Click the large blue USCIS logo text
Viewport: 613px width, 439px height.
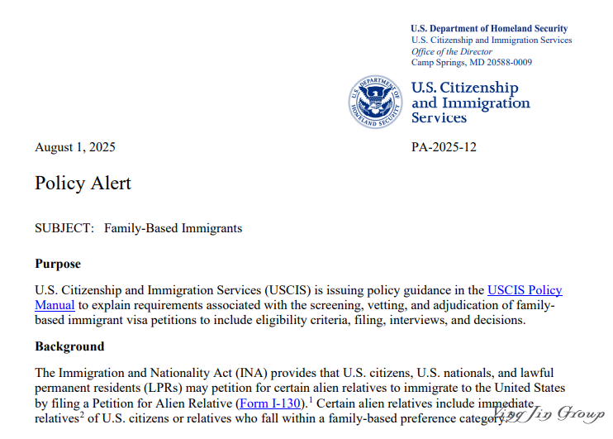click(470, 103)
